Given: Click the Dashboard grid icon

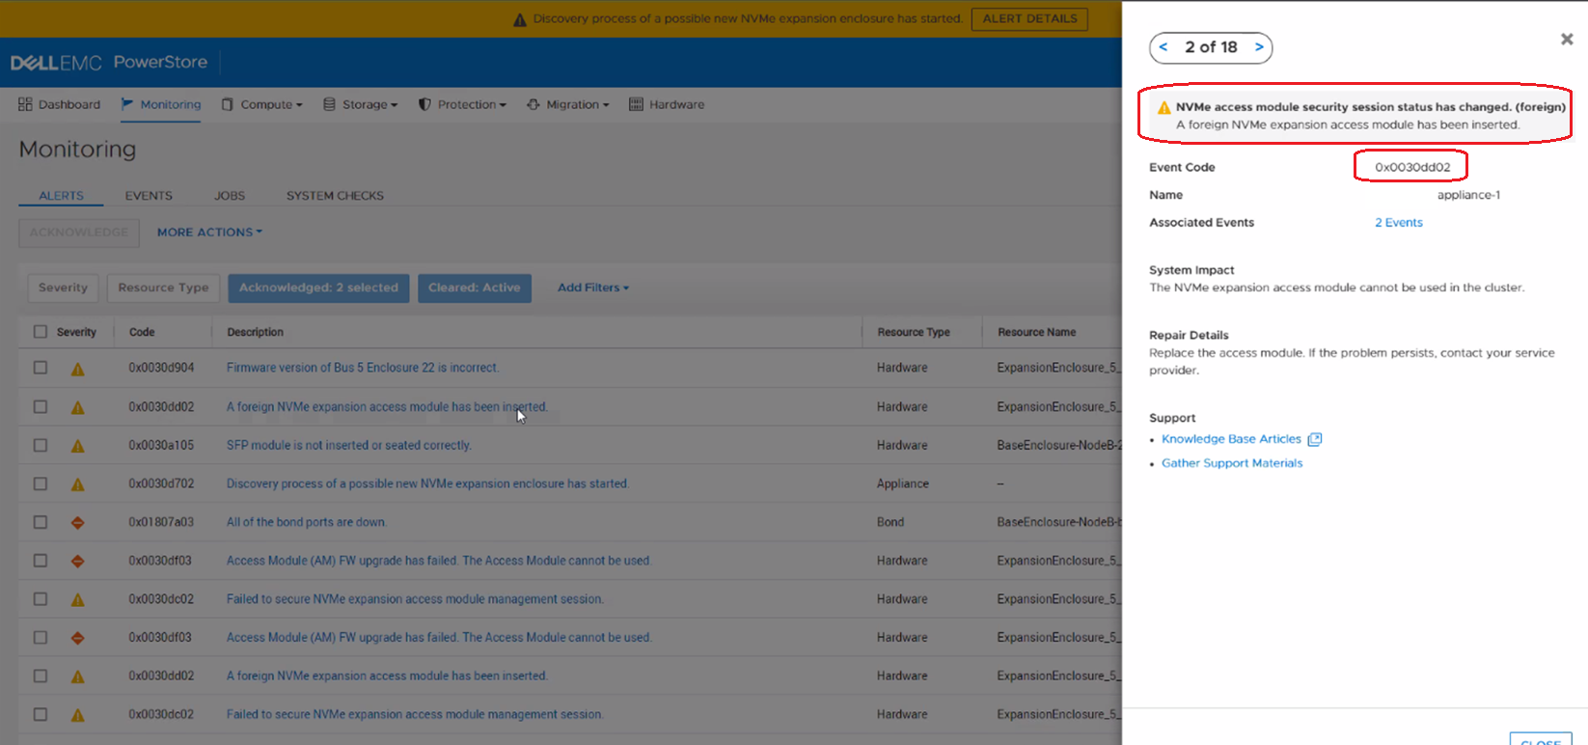Looking at the screenshot, I should [25, 104].
